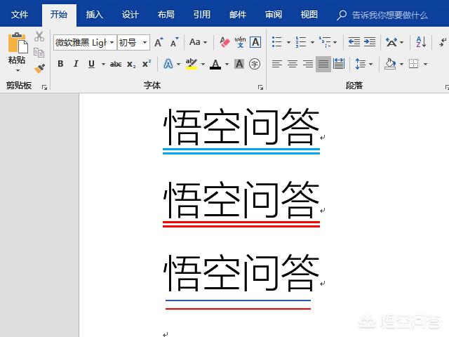The height and width of the screenshot is (337, 449).
Task: Click the distributed alignment icon
Action: point(339,64)
